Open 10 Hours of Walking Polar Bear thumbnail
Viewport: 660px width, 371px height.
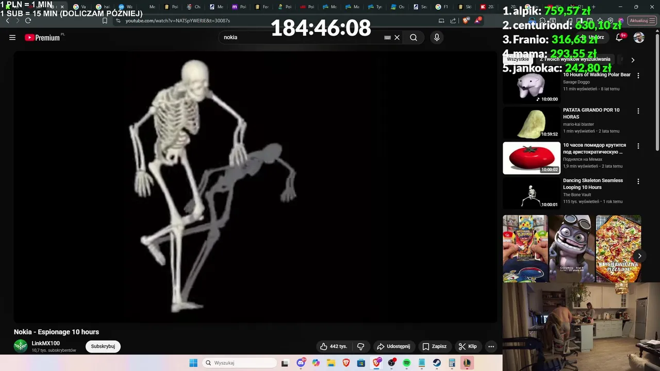coord(531,87)
